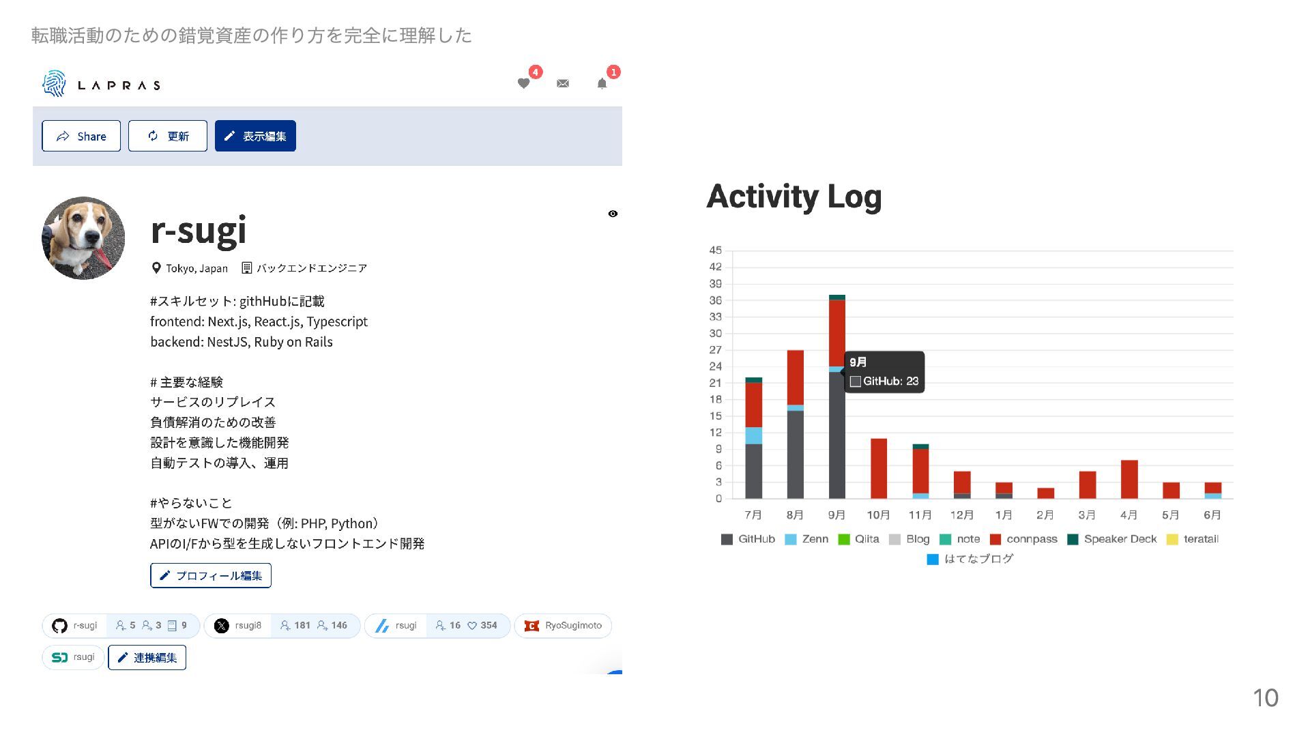The height and width of the screenshot is (737, 1310).
Task: Click the LAPRAS fingerprint logo
Action: (54, 84)
